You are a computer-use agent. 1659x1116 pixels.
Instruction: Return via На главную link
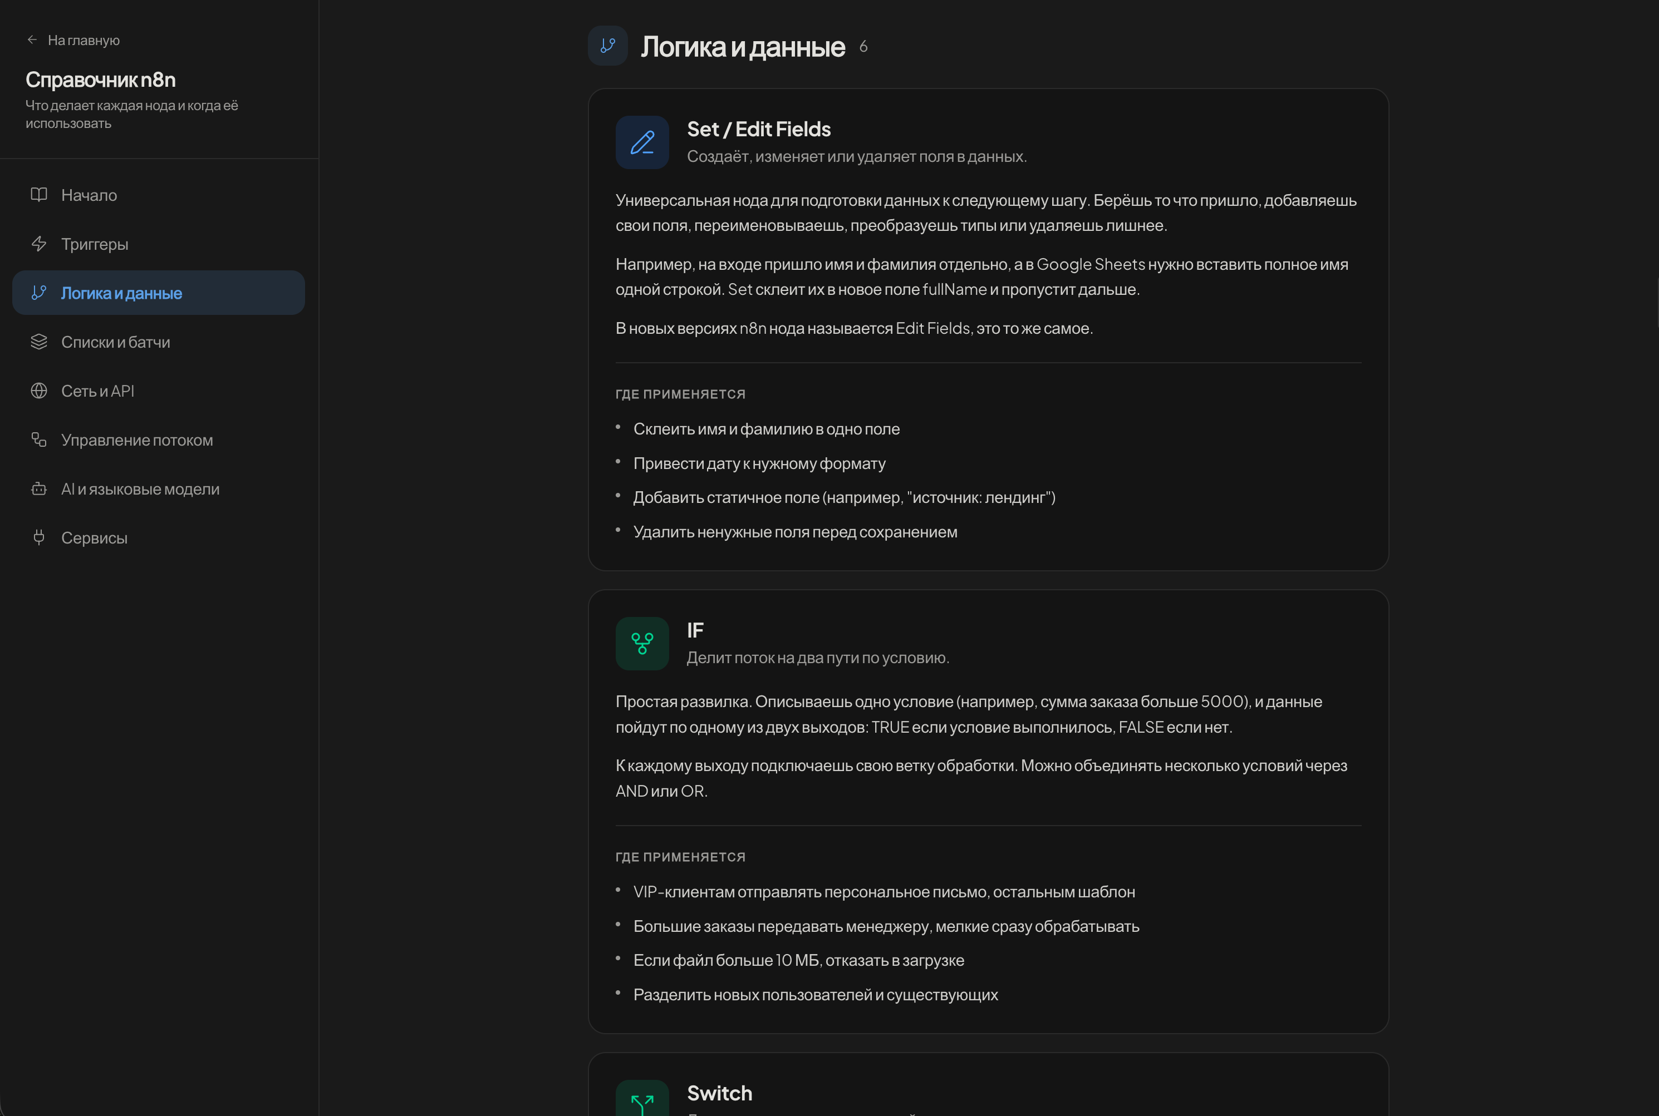coord(84,41)
